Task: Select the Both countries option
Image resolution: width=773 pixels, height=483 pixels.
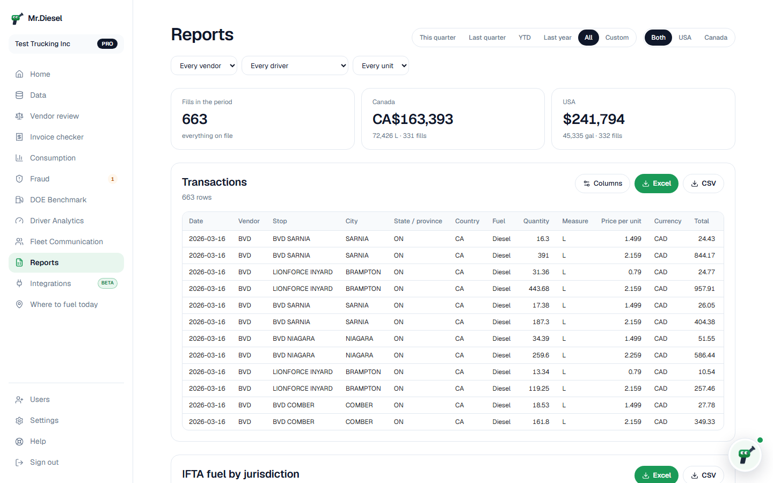Action: [658, 38]
